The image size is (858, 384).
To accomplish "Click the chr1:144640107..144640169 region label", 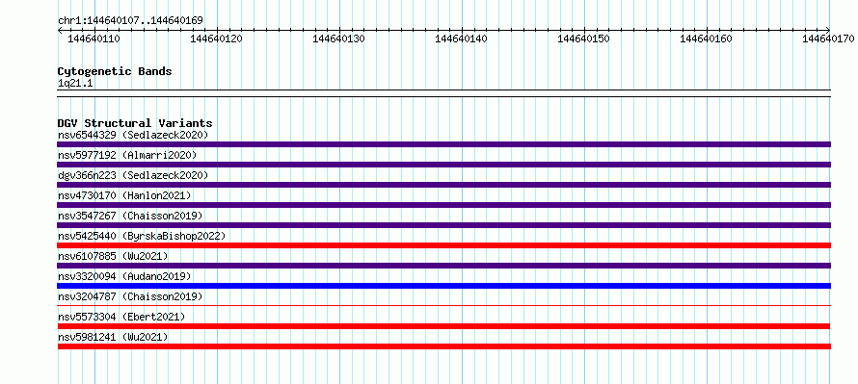I will tap(130, 20).
